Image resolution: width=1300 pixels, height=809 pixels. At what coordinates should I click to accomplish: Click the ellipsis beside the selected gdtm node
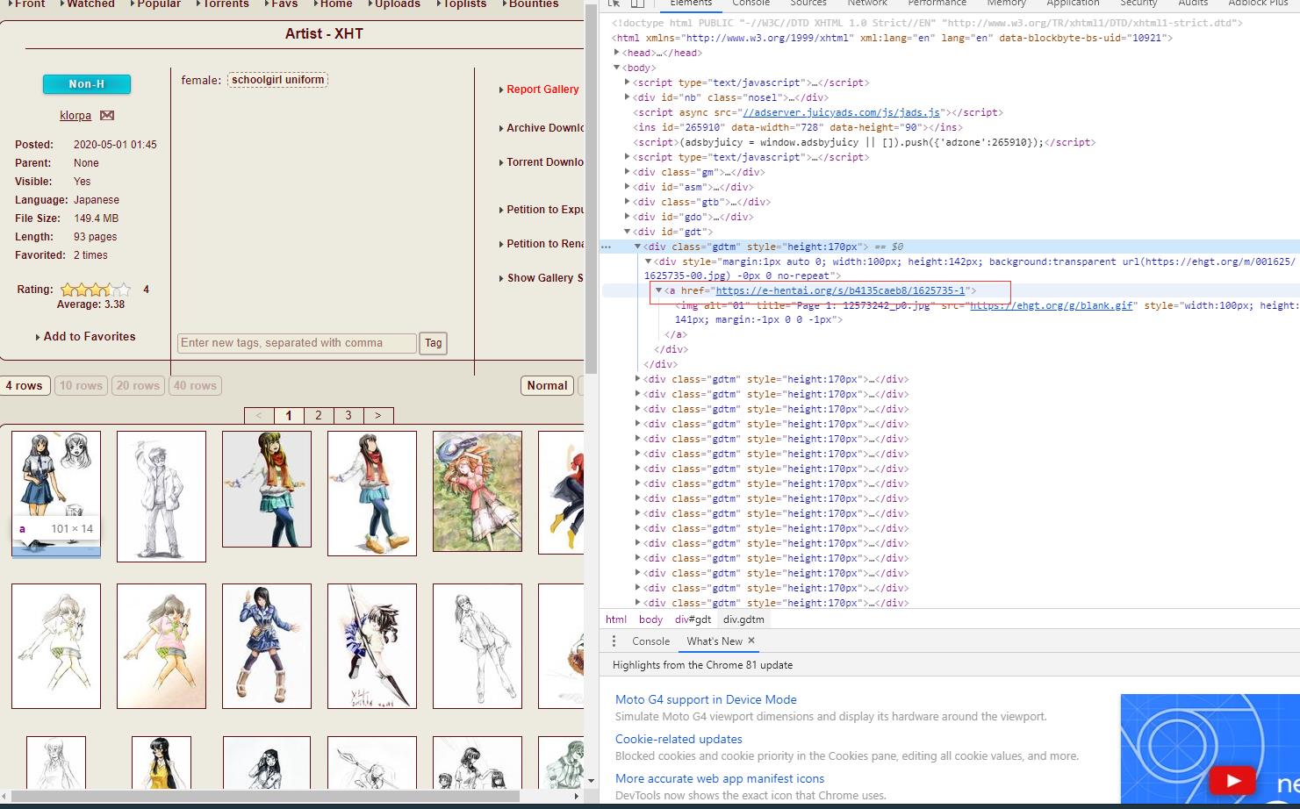click(606, 247)
